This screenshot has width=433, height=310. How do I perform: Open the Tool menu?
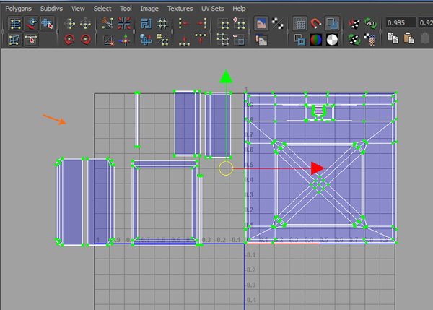click(x=126, y=9)
